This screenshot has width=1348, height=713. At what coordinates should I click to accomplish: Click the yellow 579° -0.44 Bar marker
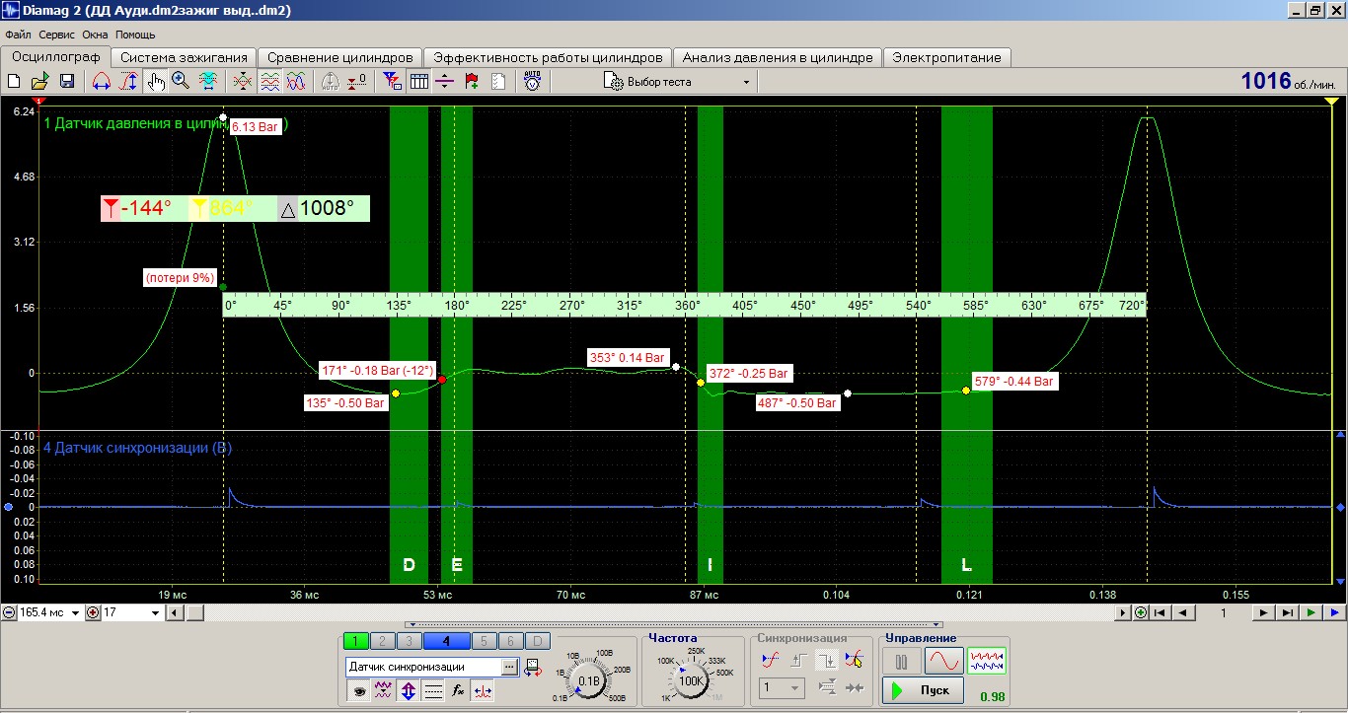966,391
